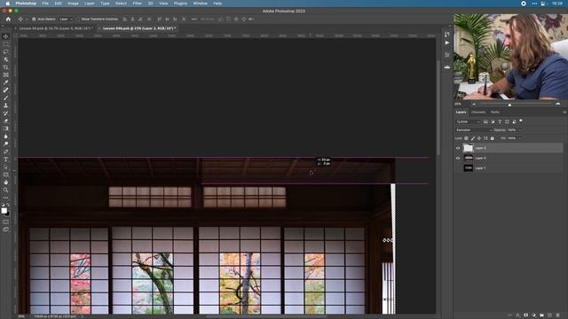Open the Image menu
Image resolution: width=568 pixels, height=319 pixels.
click(x=73, y=4)
